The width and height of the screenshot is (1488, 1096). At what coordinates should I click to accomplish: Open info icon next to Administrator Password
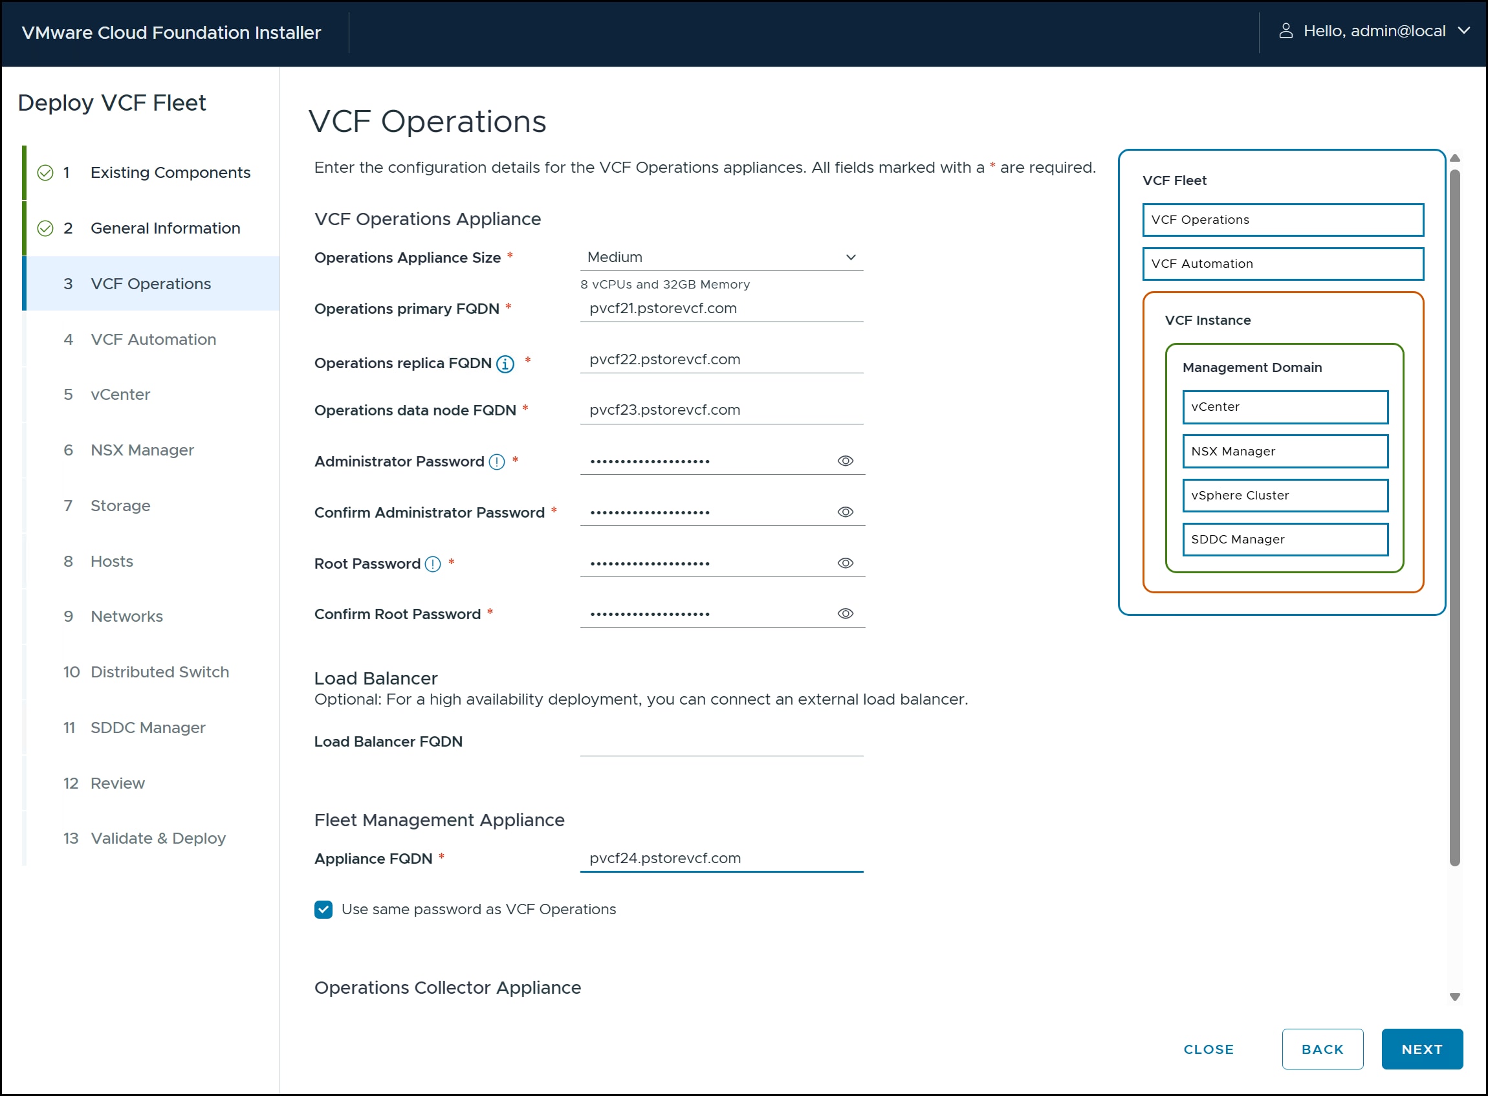coord(496,462)
